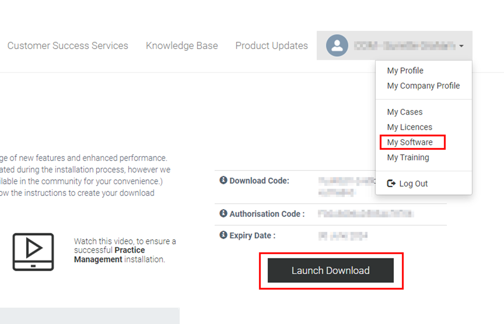The image size is (504, 324).
Task: Choose My Software in dropdown
Action: coord(410,142)
